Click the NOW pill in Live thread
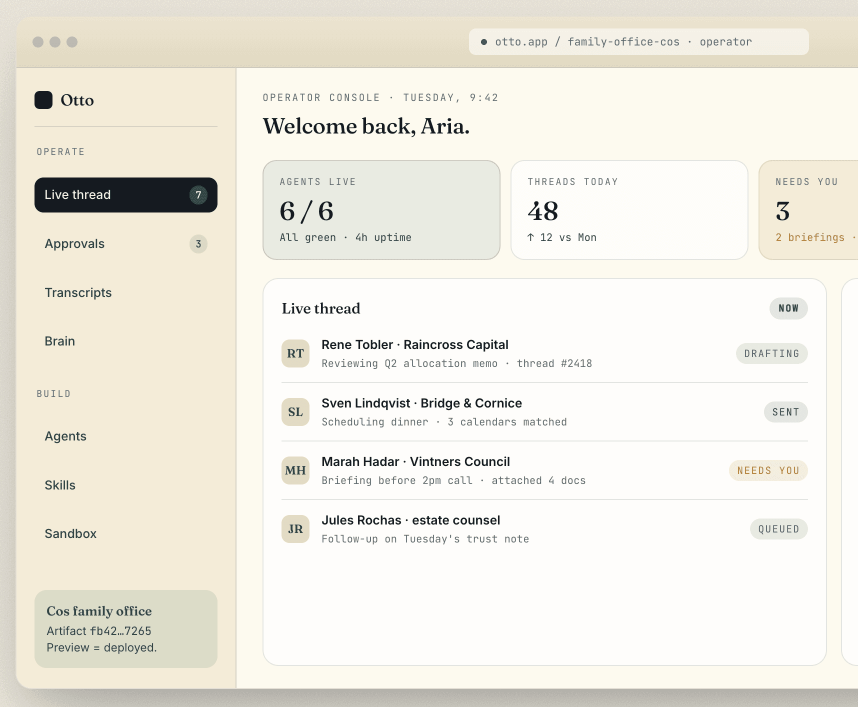 788,308
